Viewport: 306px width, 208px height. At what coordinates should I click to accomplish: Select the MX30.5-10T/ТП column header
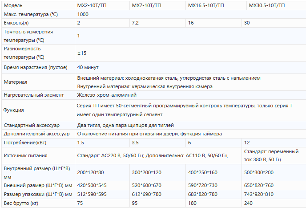(x=267, y=6)
